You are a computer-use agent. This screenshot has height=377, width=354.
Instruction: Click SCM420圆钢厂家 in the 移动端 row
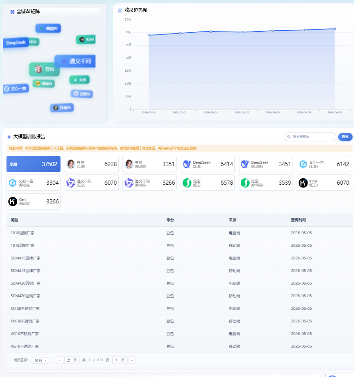pyautogui.click(x=26, y=296)
